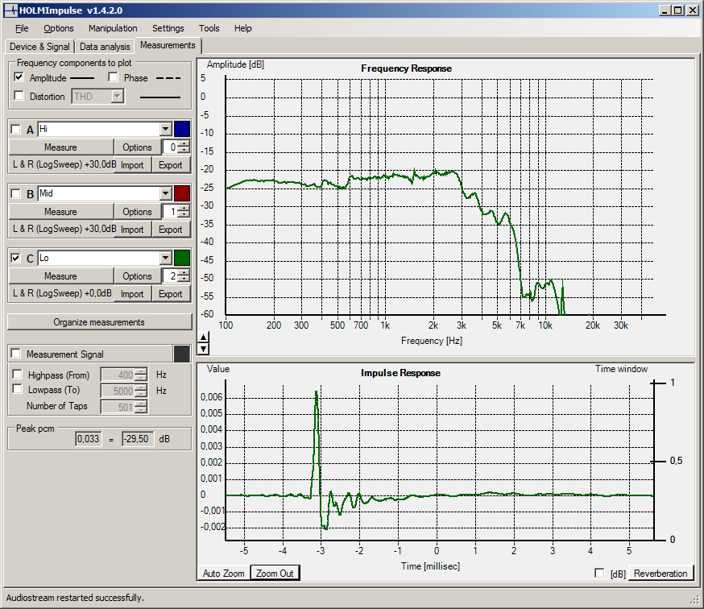704x609 pixels.
Task: Open the Settings menu
Action: tap(168, 28)
